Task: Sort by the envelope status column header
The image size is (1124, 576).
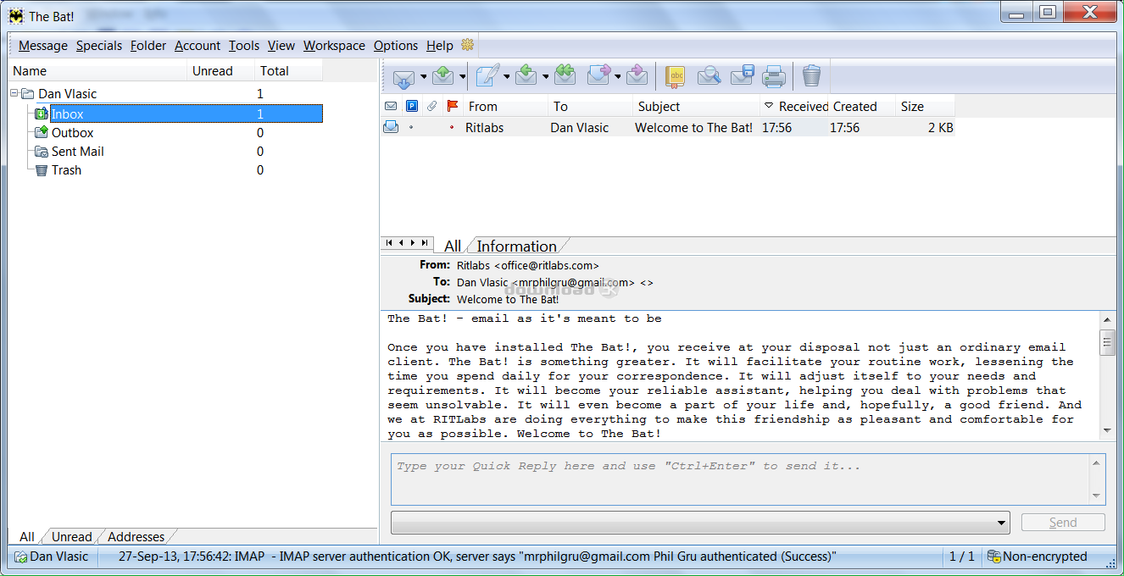Action: coord(391,106)
